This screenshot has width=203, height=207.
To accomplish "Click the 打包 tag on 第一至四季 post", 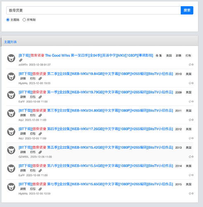I will click(x=188, y=55).
